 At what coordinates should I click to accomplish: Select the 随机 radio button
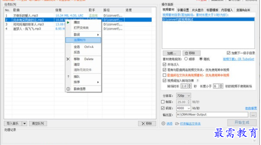pos(201,59)
